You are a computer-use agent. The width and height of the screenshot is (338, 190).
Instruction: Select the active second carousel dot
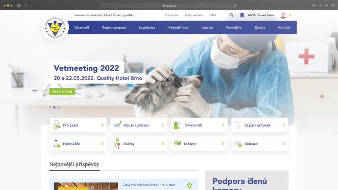55,107
